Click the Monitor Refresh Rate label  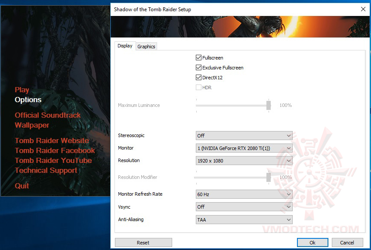(x=140, y=194)
